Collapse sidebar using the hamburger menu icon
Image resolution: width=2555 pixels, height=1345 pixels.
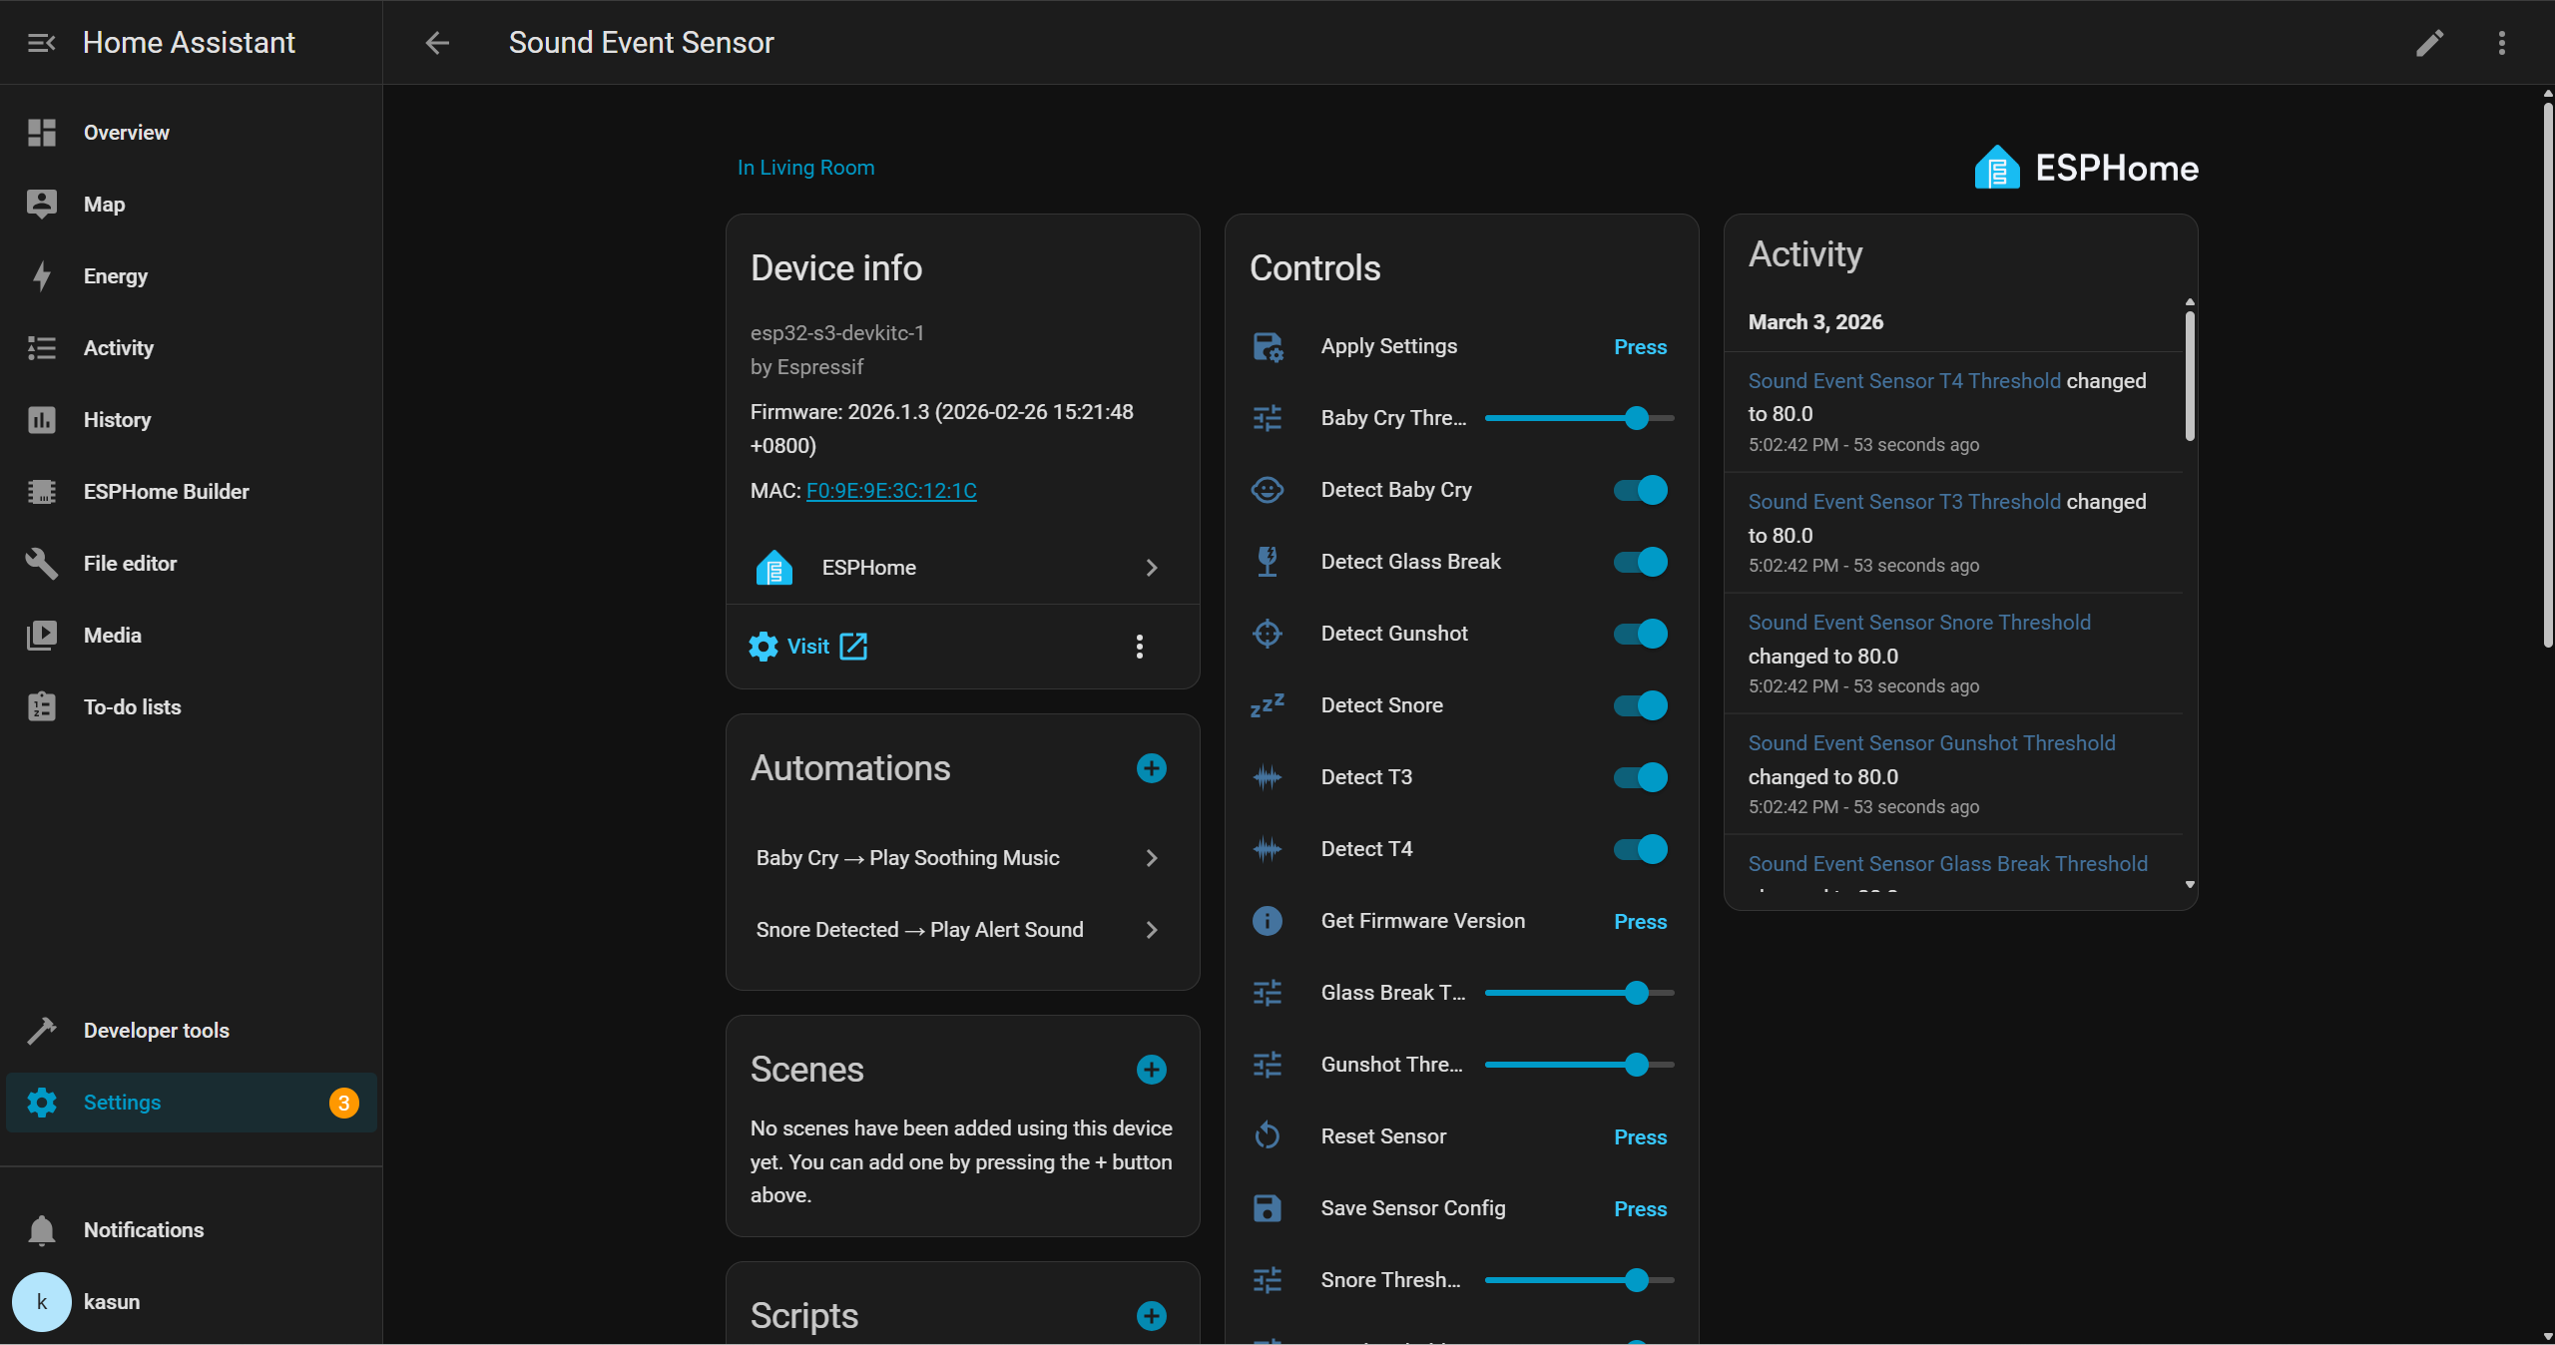click(x=41, y=43)
